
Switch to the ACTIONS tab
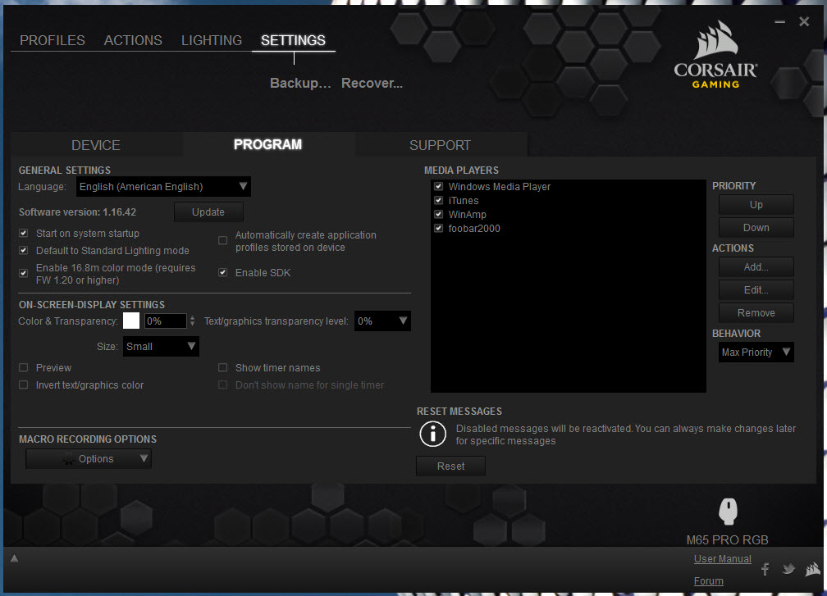[133, 40]
